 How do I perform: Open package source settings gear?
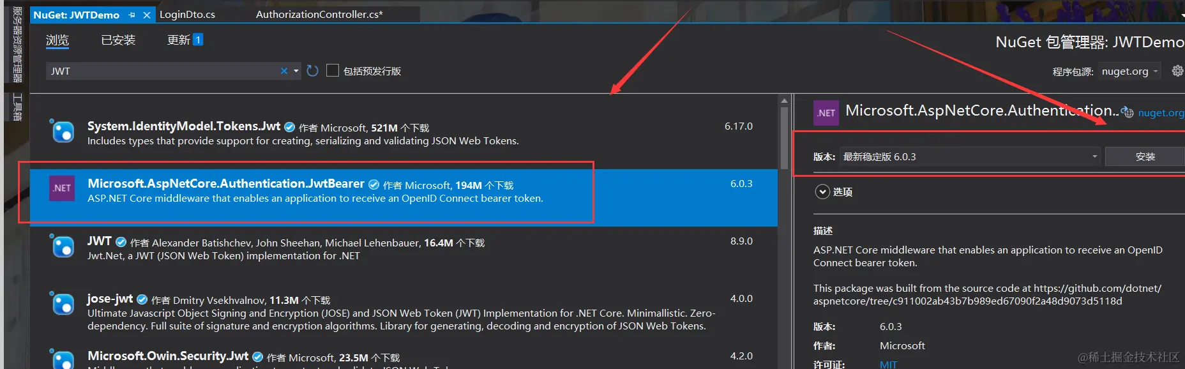click(x=1177, y=71)
